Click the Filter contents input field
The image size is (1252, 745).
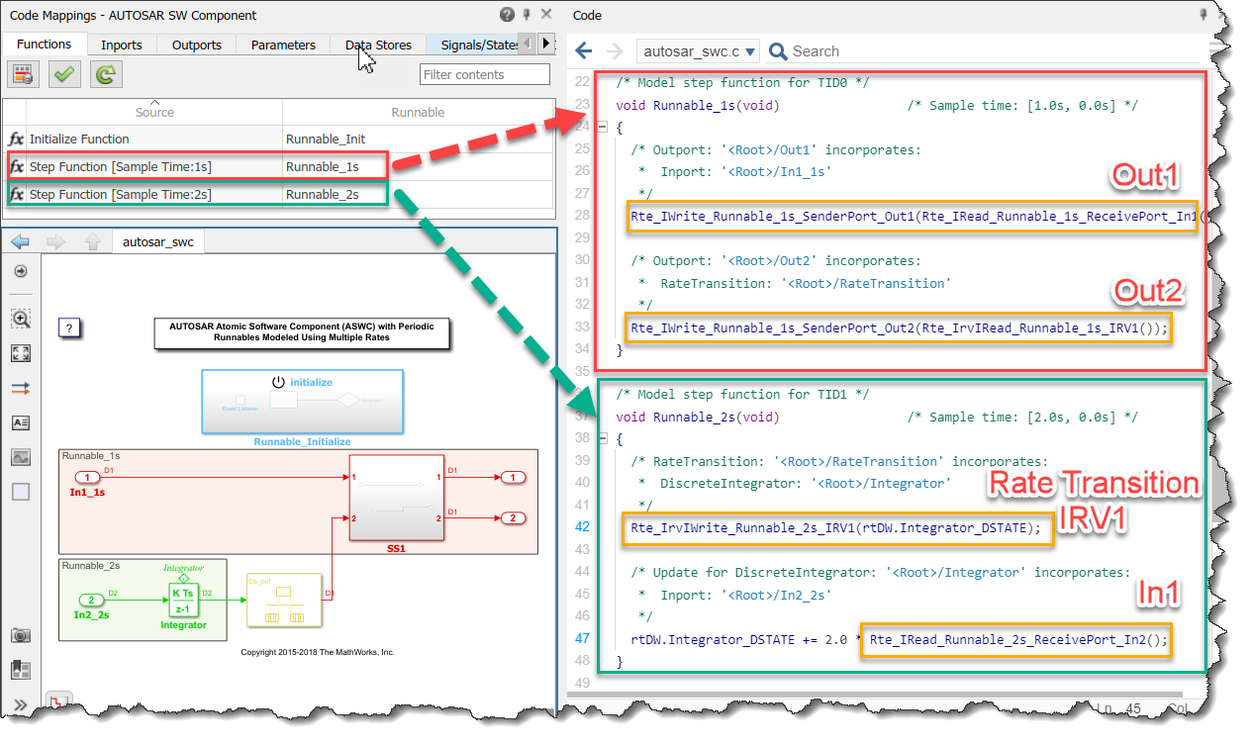(x=484, y=74)
